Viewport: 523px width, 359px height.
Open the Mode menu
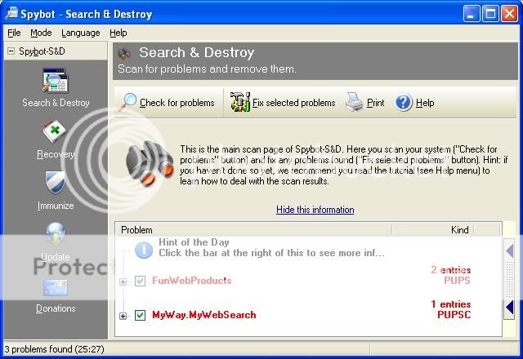[x=41, y=33]
